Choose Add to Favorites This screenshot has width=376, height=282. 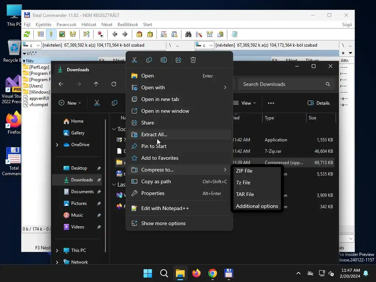pyautogui.click(x=179, y=158)
